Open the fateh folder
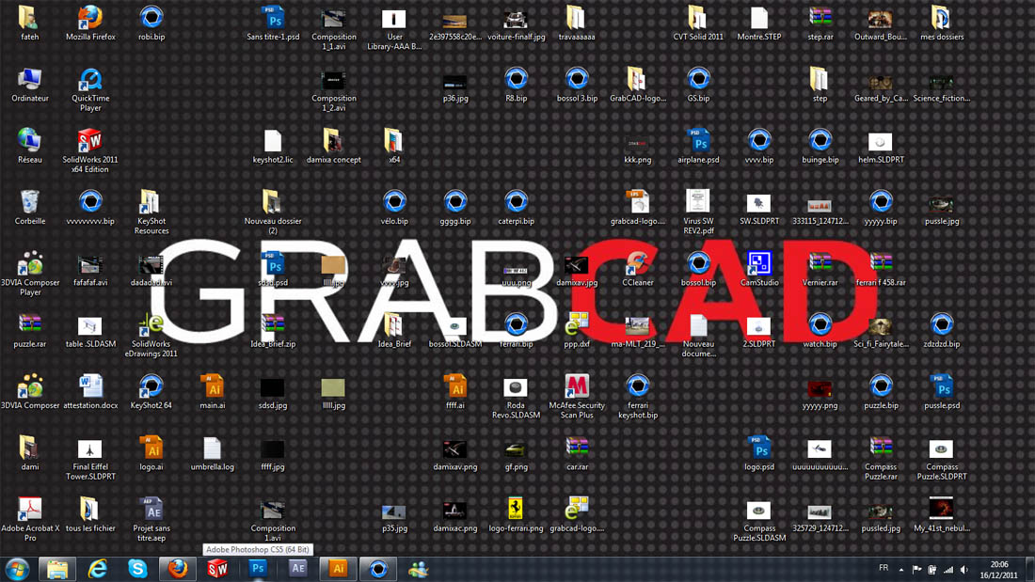Image resolution: width=1035 pixels, height=582 pixels. click(30, 24)
